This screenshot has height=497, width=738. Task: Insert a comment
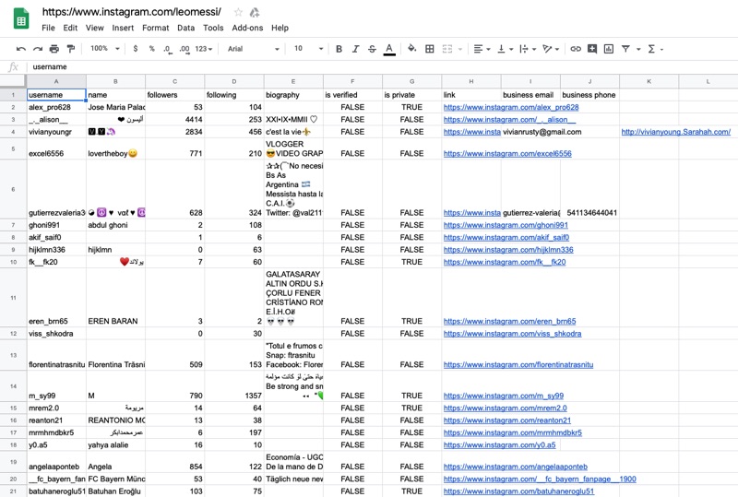coord(592,49)
